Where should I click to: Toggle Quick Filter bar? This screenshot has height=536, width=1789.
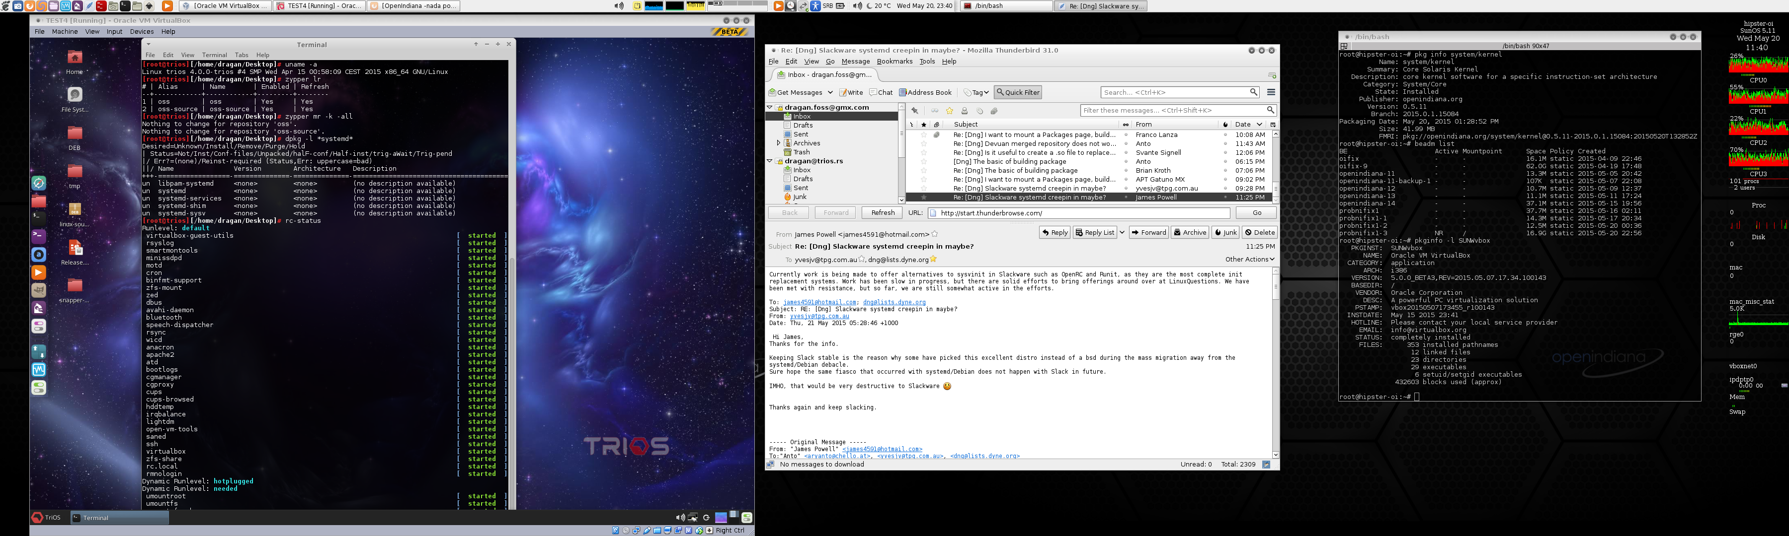[x=1017, y=92]
